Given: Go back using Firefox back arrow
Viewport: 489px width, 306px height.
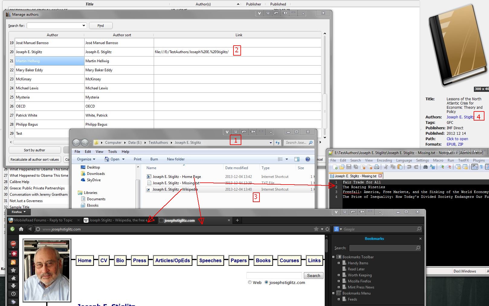Looking at the screenshot, I should point(30,229).
